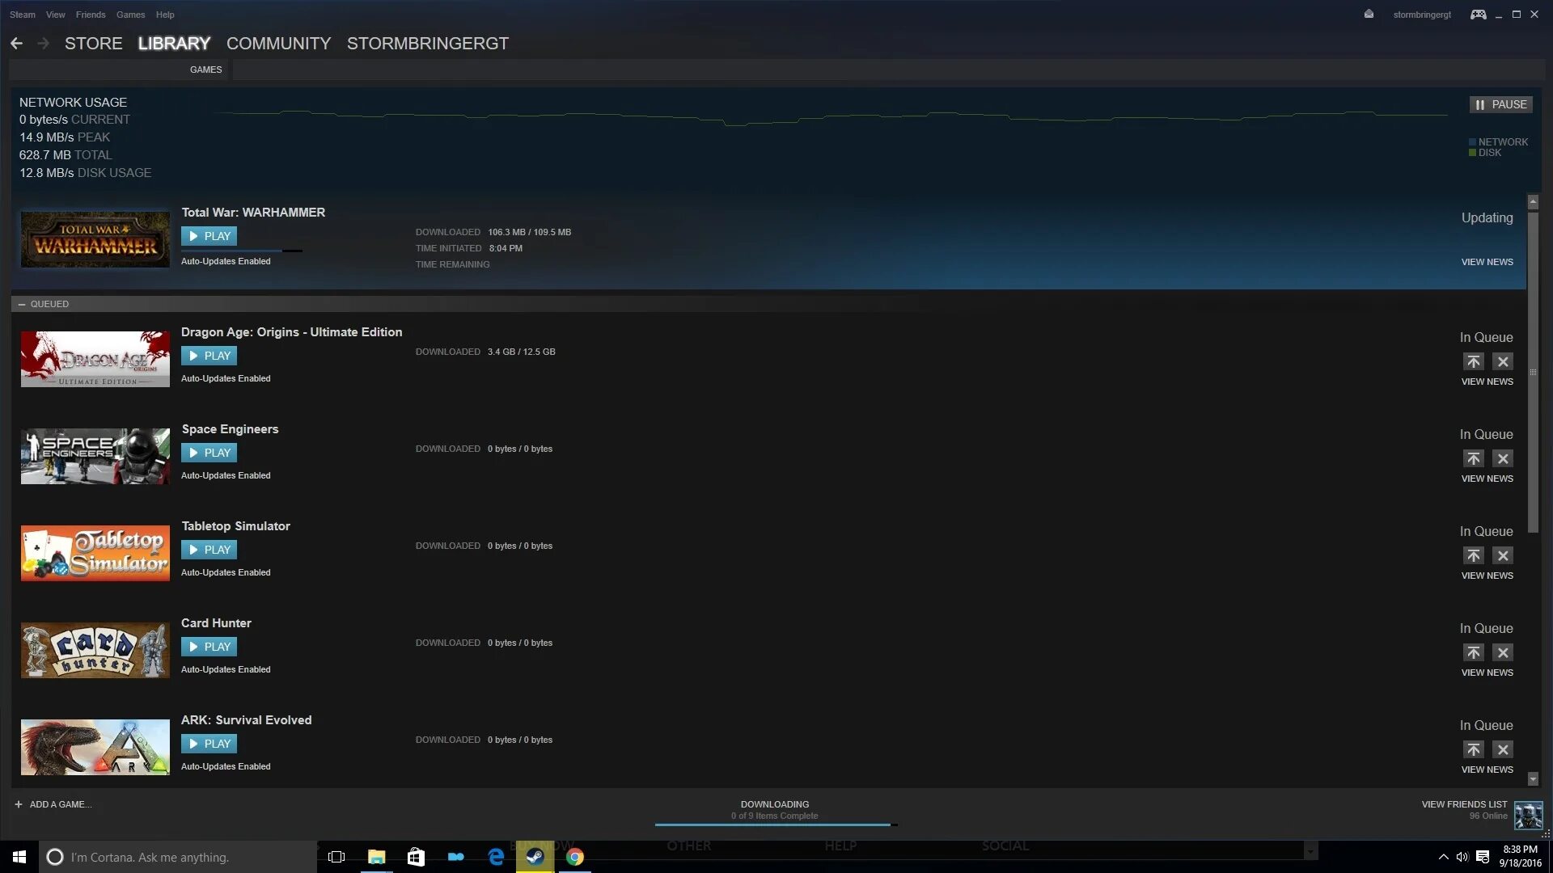Click the Total War: WARHAMMER banner thumbnail
The image size is (1553, 873).
95,239
